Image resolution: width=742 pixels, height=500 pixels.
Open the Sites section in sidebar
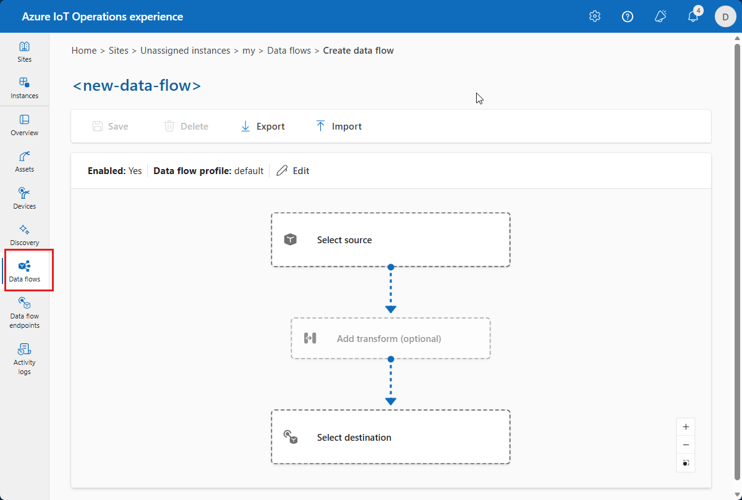tap(24, 52)
